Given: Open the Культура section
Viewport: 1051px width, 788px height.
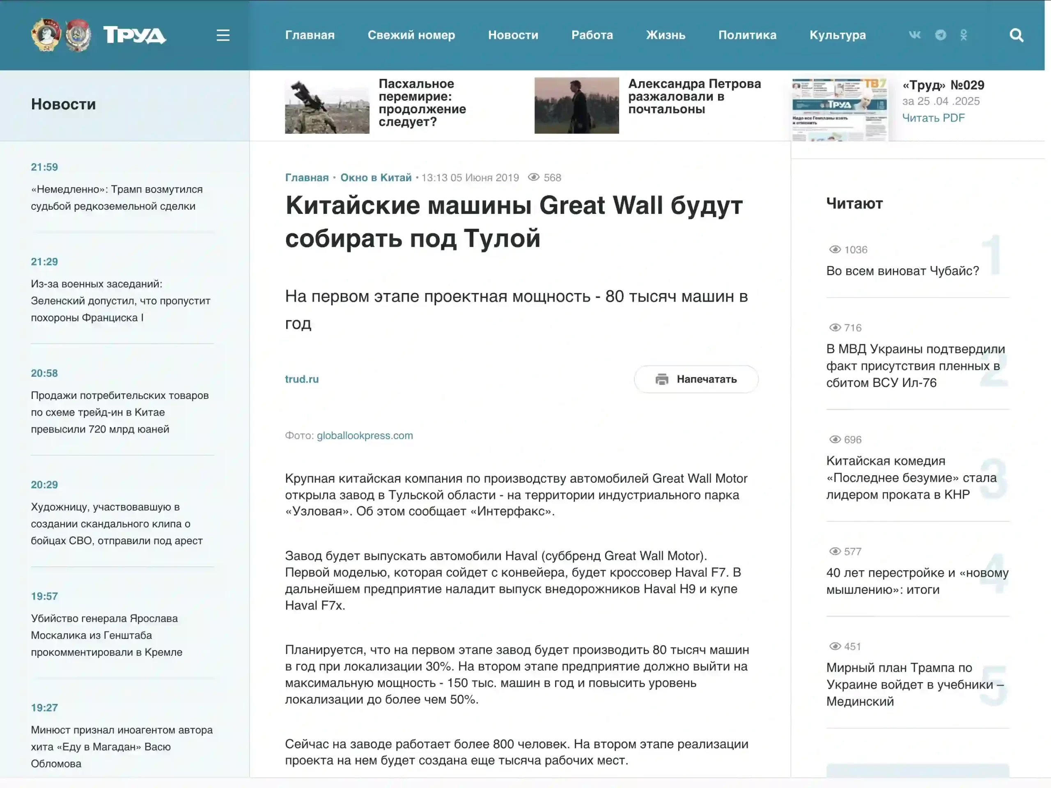Looking at the screenshot, I should [x=838, y=35].
